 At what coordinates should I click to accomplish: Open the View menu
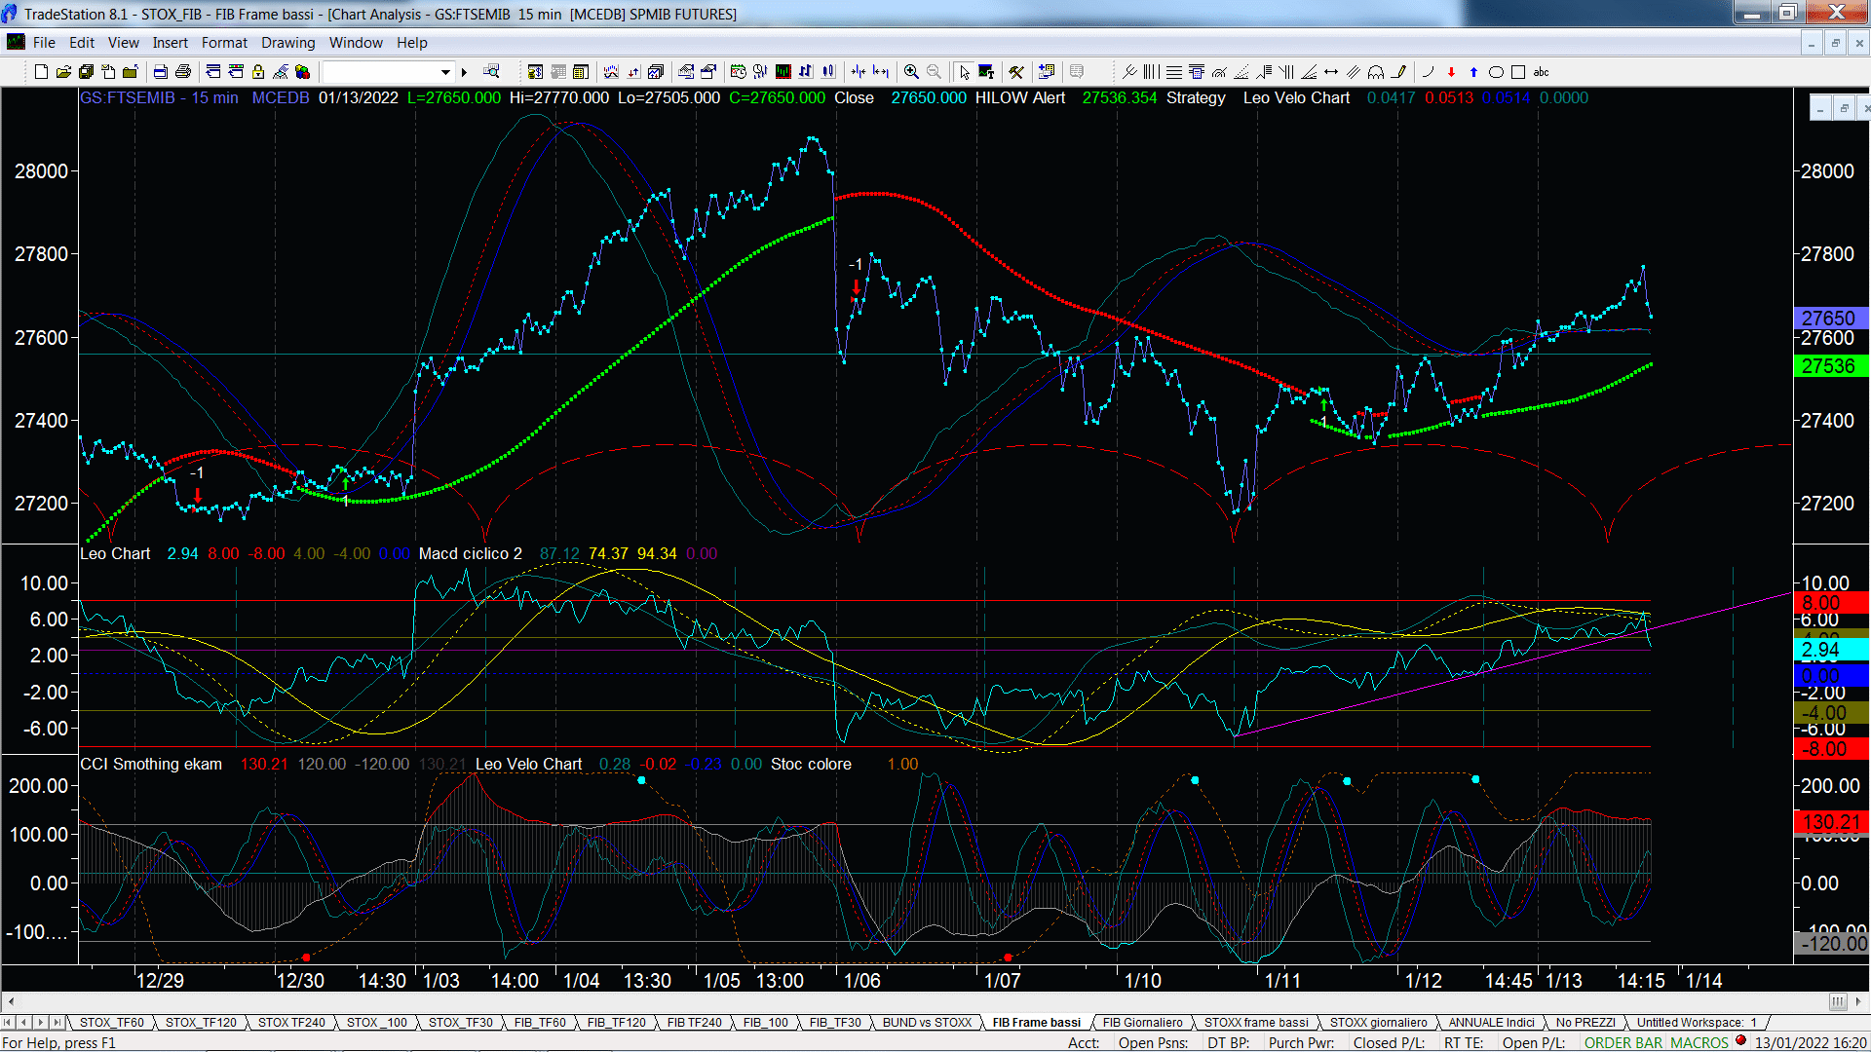click(x=124, y=42)
